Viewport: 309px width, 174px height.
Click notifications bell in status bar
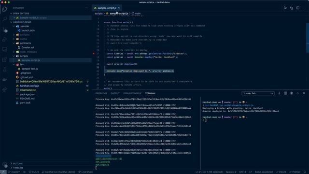305,172
